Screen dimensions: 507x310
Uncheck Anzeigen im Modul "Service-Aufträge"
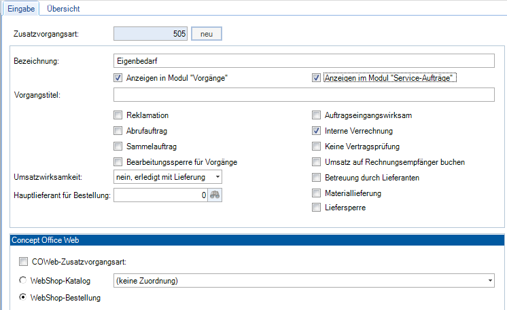tap(316, 78)
